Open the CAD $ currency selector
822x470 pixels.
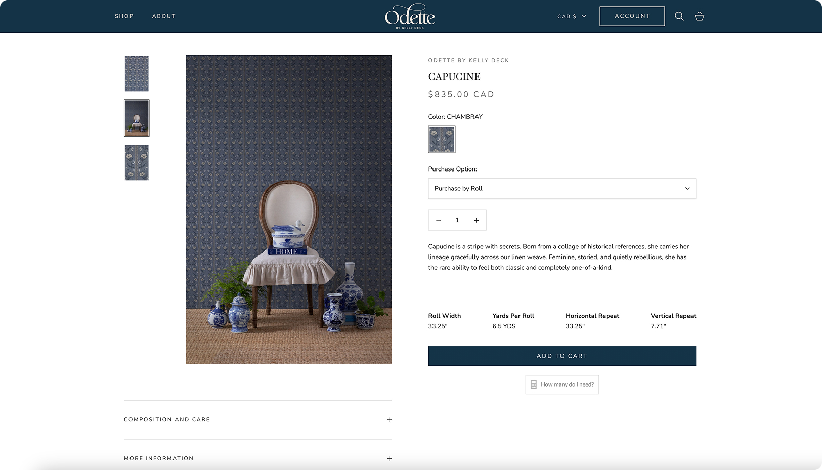tap(572, 16)
